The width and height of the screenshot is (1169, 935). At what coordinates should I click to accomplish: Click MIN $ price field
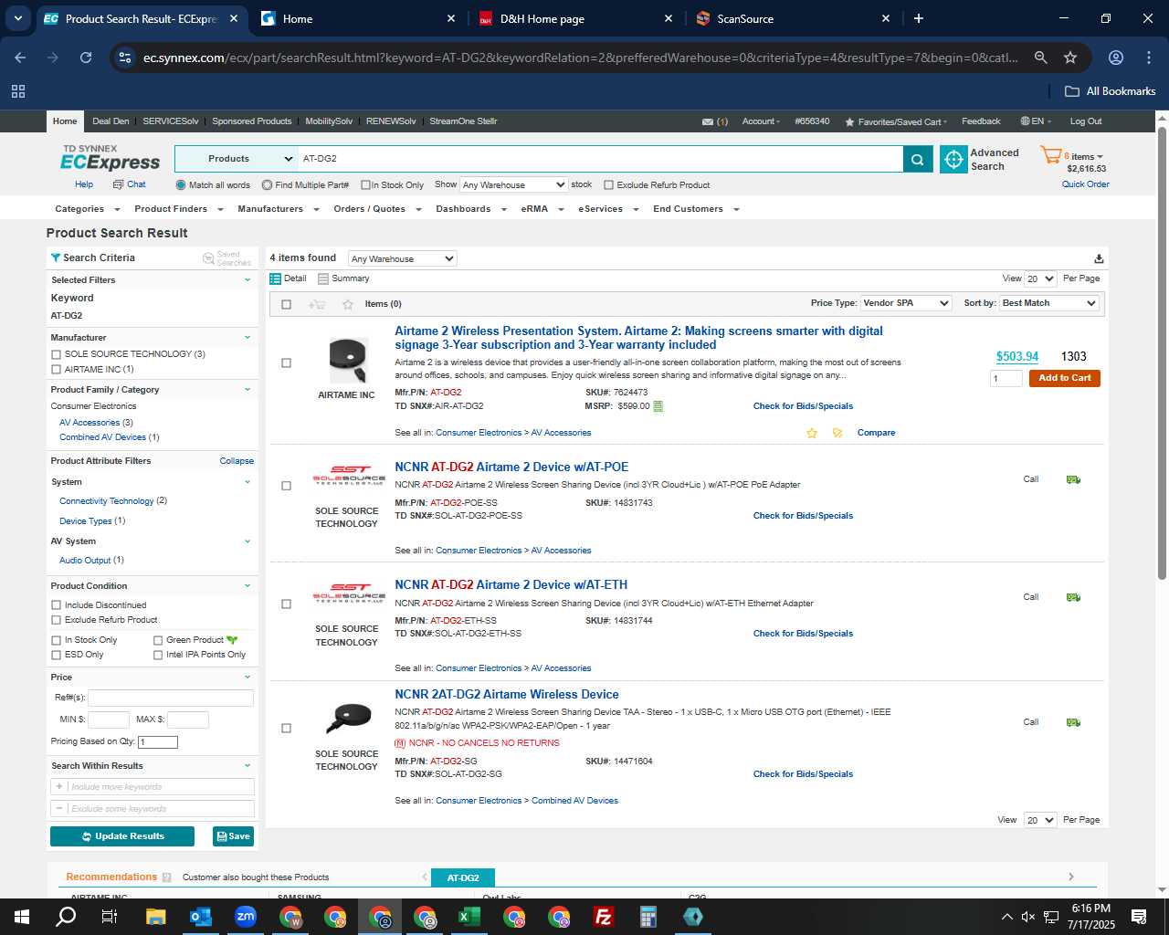pos(109,720)
